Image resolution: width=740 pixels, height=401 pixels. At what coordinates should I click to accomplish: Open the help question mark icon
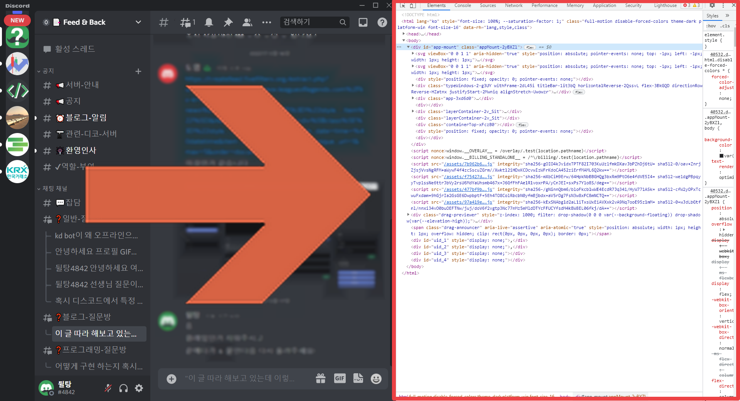[382, 22]
